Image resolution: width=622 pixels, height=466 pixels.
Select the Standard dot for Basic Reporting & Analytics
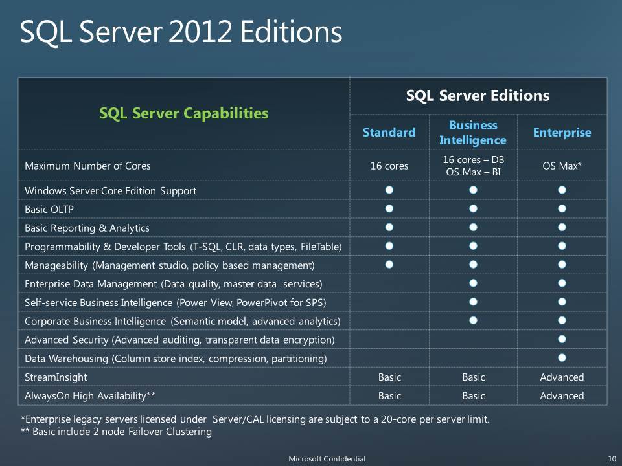388,228
